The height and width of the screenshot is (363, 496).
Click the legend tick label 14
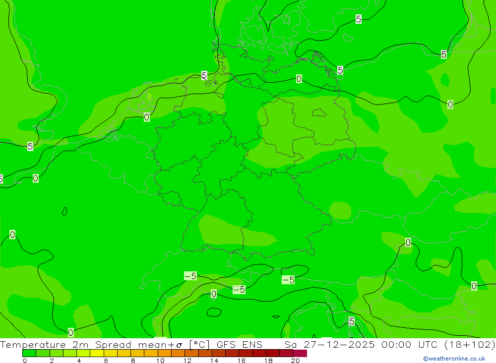tap(214, 361)
